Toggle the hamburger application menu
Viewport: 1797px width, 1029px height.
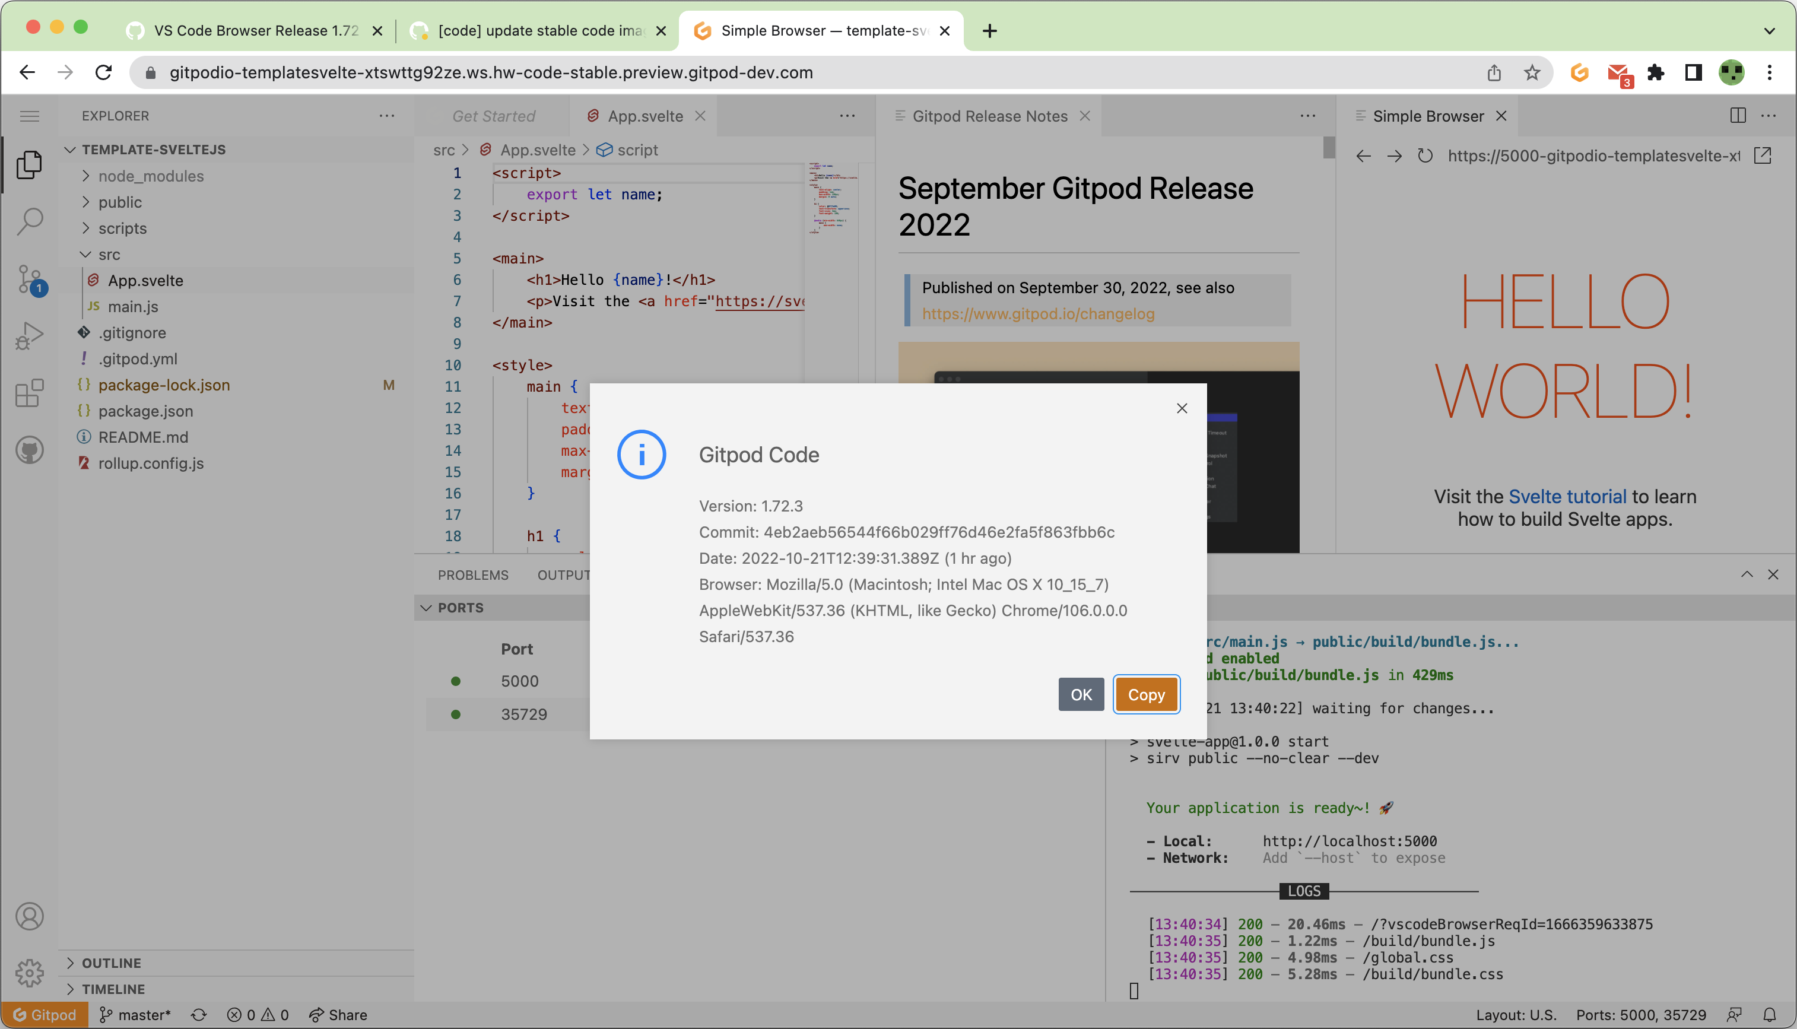(x=29, y=116)
